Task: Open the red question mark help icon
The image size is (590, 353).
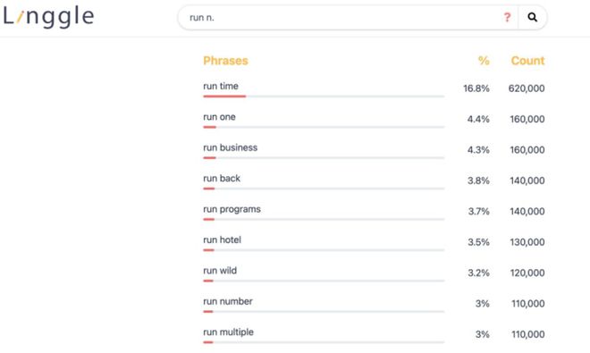Action: pyautogui.click(x=507, y=17)
